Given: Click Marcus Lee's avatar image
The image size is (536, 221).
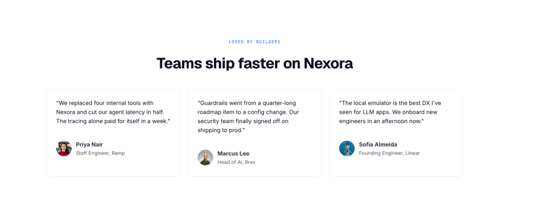Looking at the screenshot, I should [205, 157].
